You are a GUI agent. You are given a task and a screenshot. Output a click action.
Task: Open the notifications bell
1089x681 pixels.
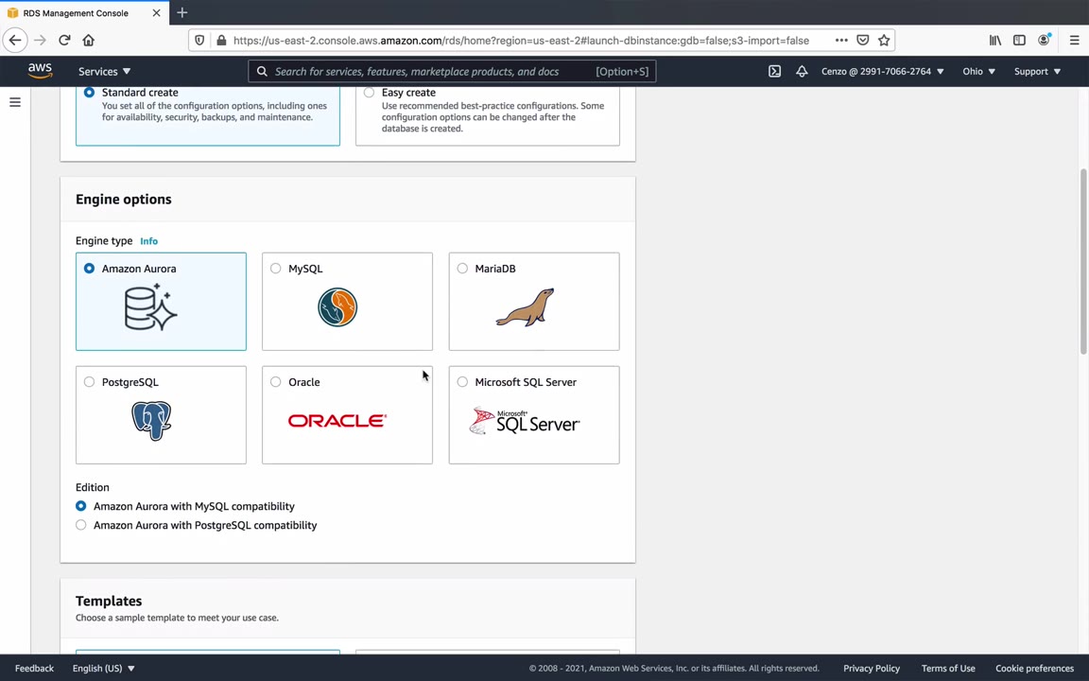(802, 71)
